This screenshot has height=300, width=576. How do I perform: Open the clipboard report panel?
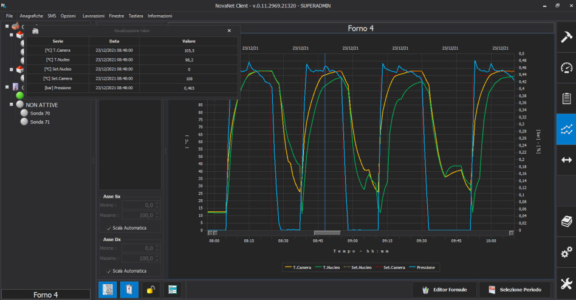(566, 98)
